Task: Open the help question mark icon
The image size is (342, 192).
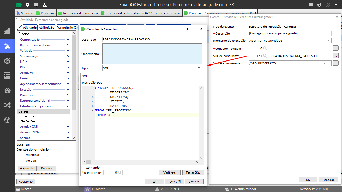Action: pyautogui.click(x=328, y=5)
